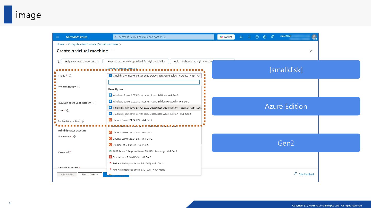This screenshot has width=371, height=208.
Task: Select Windows Server 2022 Datacenter Azure Edition Hotpatch non-smalldisk
Action: click(154, 101)
